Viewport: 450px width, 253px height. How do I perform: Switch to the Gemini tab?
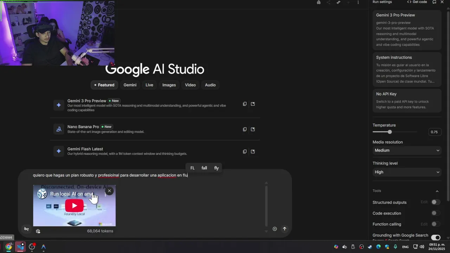point(130,85)
